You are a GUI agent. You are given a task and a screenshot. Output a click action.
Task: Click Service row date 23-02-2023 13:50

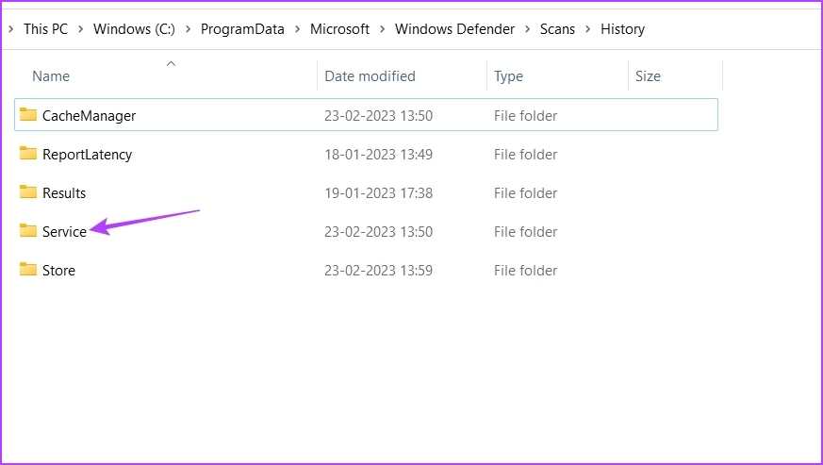coord(378,232)
